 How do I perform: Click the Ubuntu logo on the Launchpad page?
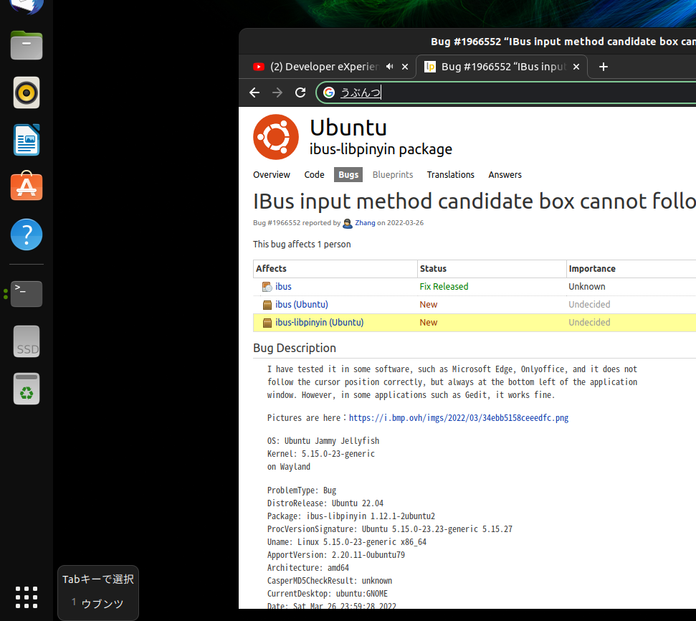click(x=276, y=137)
